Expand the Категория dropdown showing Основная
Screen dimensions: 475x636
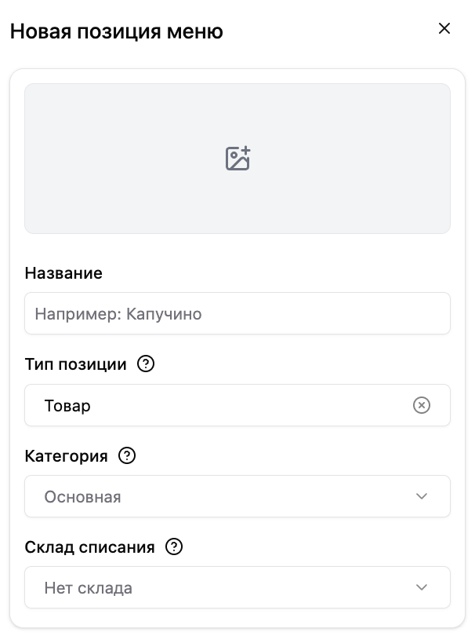pos(237,496)
